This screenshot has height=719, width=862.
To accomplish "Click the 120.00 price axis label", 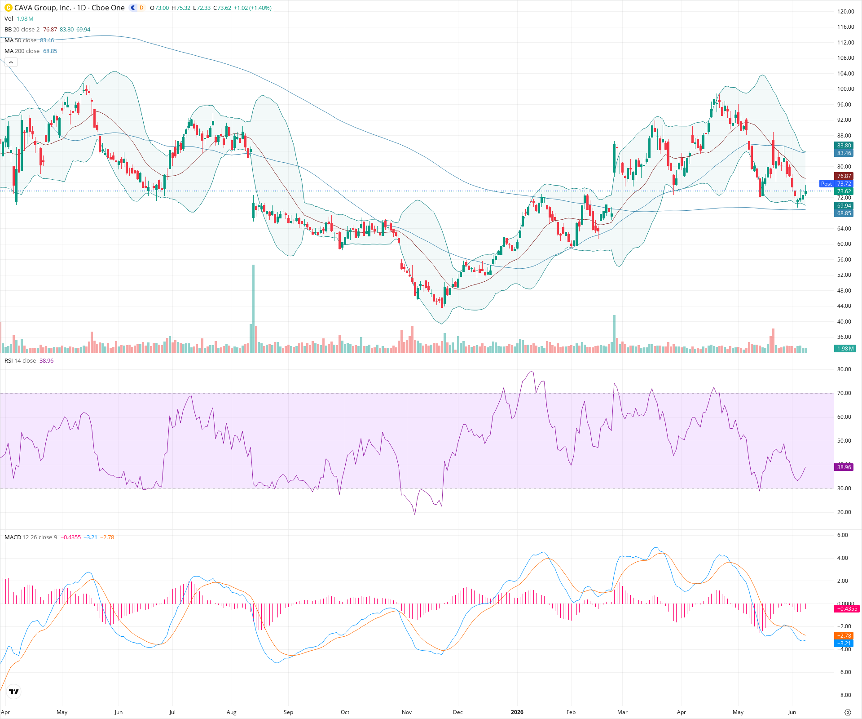I will tap(846, 12).
